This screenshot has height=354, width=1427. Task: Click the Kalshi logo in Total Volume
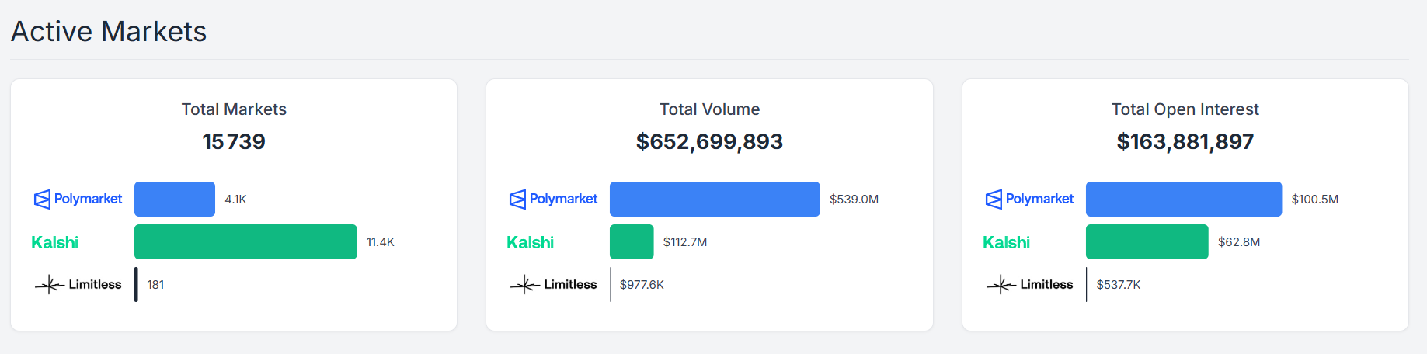click(x=530, y=242)
